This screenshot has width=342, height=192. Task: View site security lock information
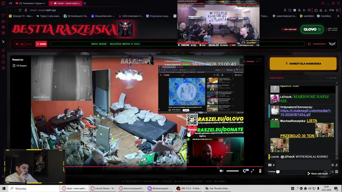point(26,10)
